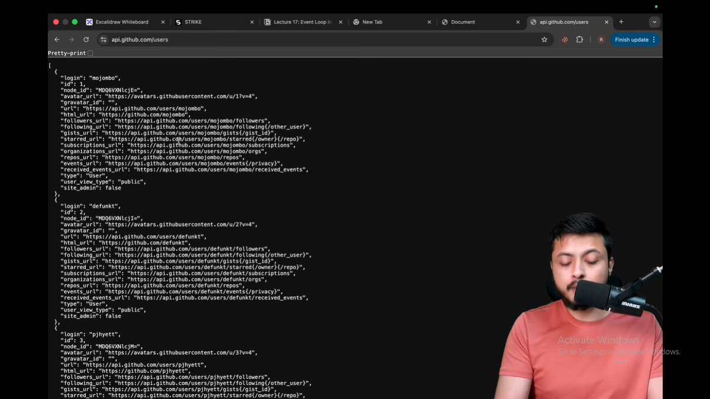Bookmark this page with the star icon
The image size is (710, 399).
(x=544, y=40)
